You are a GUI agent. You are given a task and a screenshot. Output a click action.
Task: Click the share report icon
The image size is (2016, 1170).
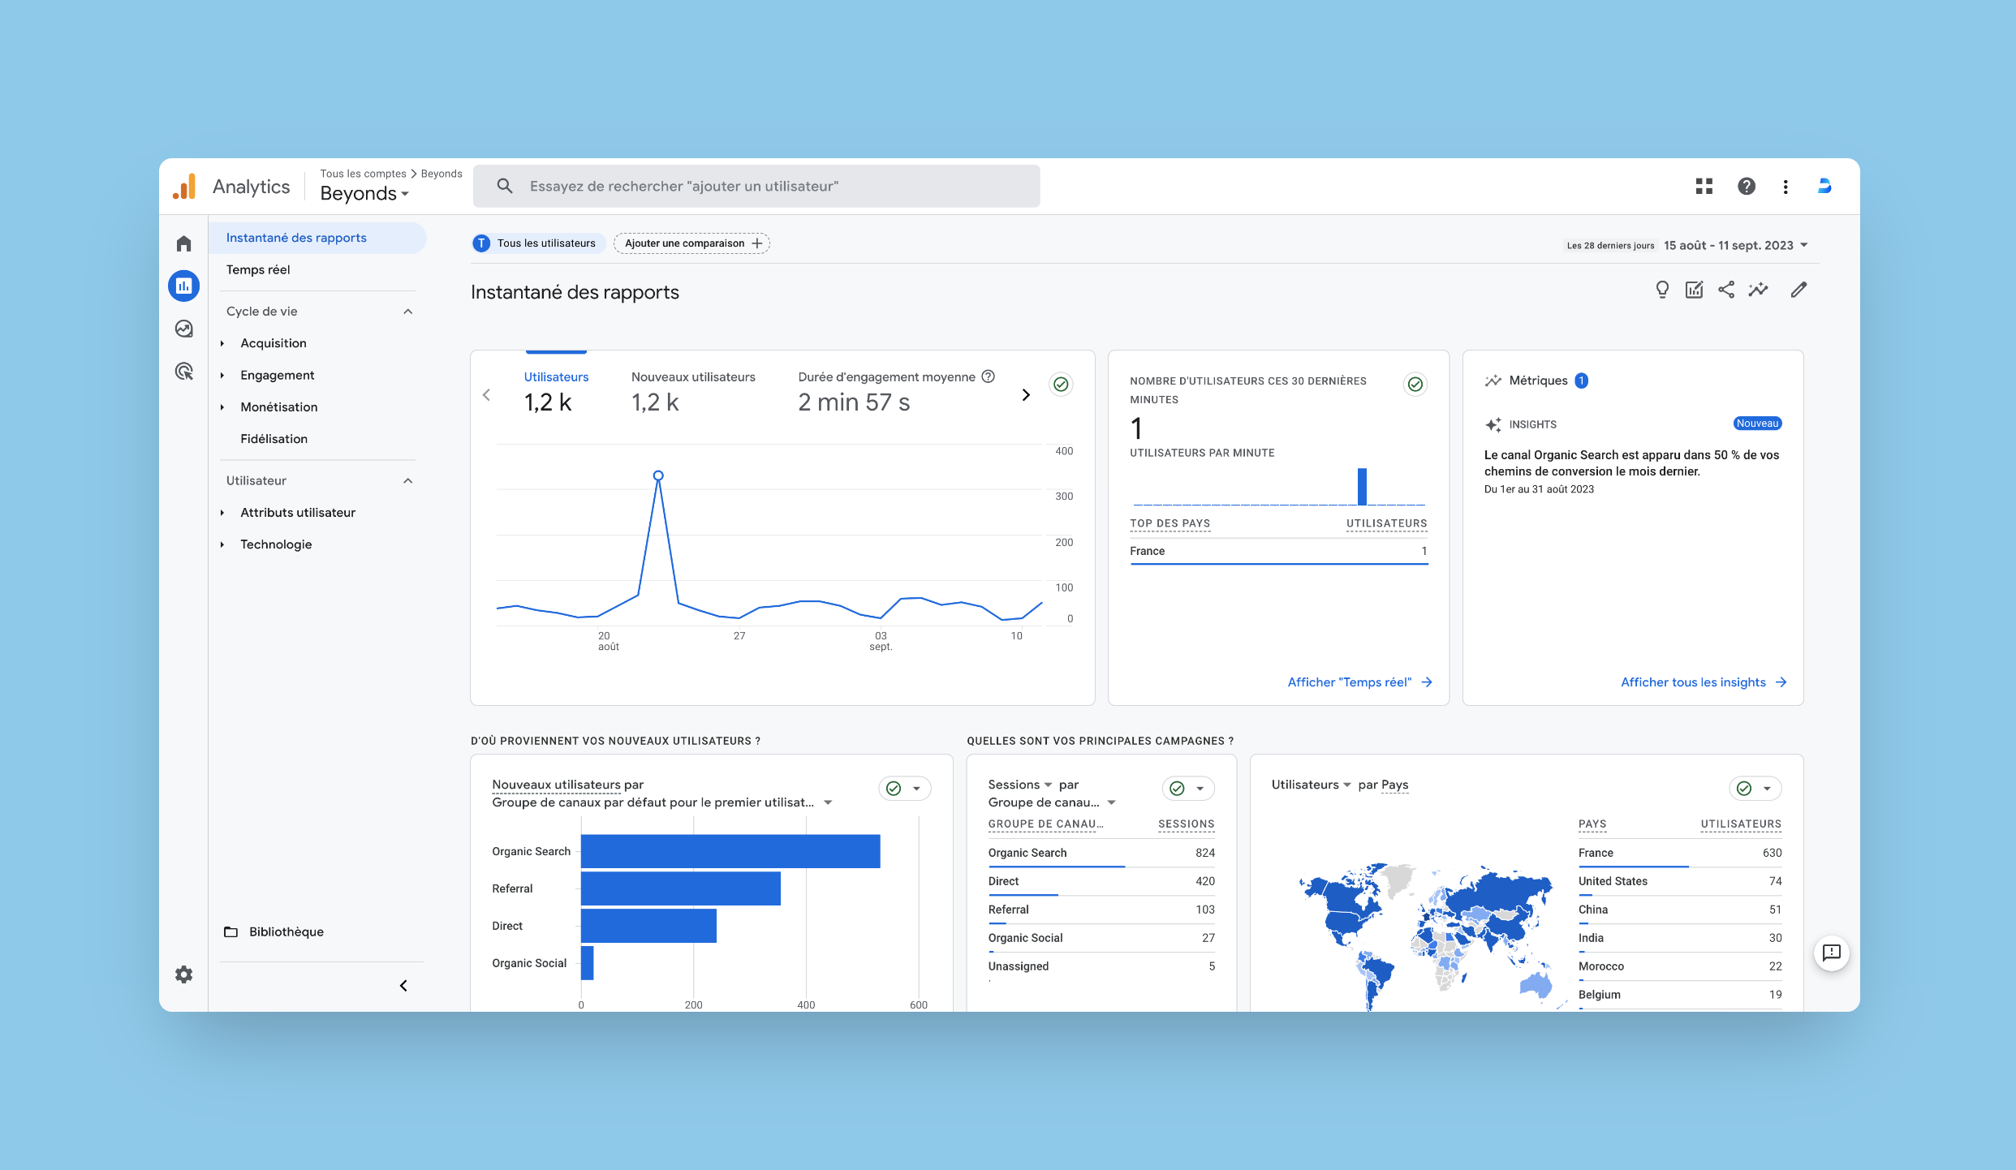[x=1726, y=290]
